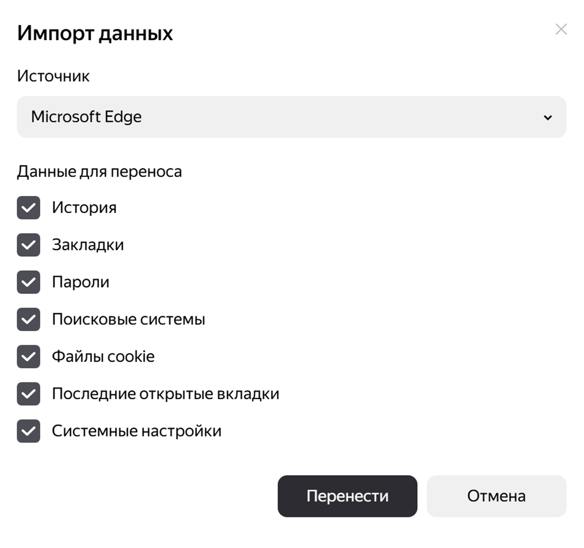Click the Перенести button
Image resolution: width=584 pixels, height=548 pixels.
tap(347, 496)
